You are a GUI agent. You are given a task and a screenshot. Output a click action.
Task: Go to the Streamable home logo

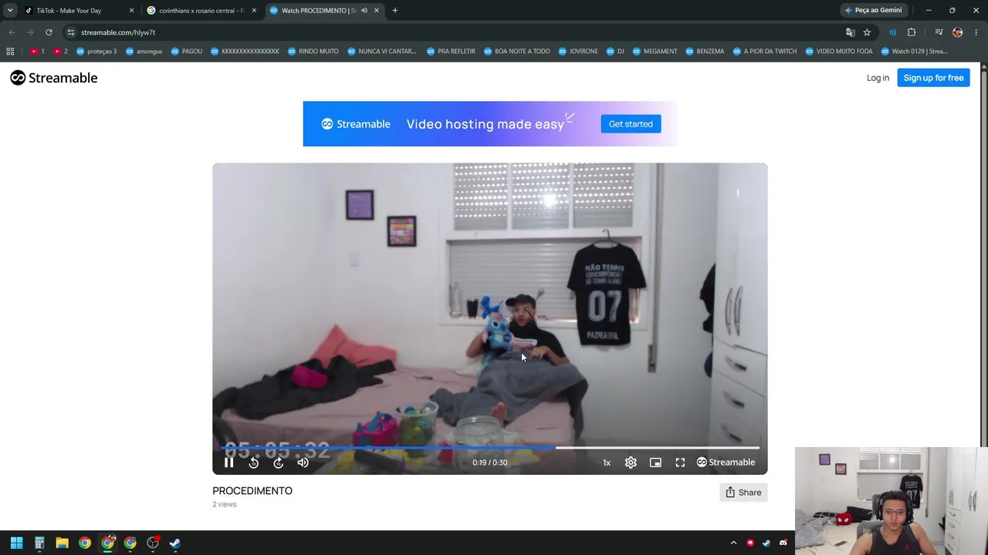pos(54,78)
